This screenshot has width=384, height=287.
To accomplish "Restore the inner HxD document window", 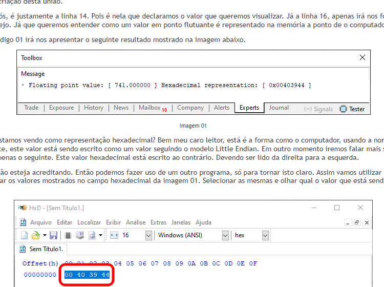I will click(x=357, y=222).
